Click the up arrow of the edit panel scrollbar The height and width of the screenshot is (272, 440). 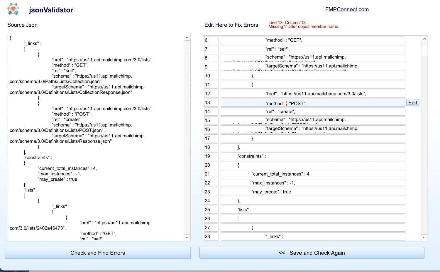424,39
